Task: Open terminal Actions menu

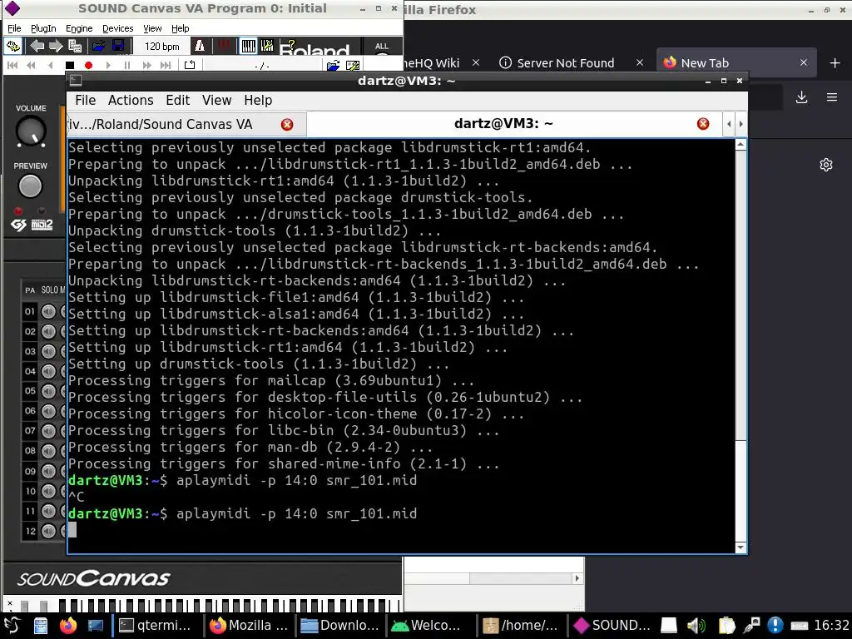Action: pos(131,100)
